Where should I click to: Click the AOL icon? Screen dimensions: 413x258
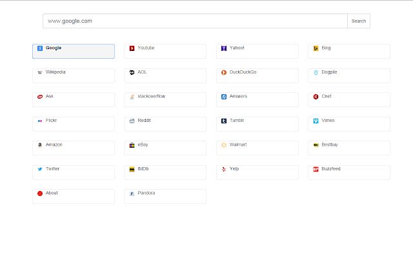(x=132, y=72)
